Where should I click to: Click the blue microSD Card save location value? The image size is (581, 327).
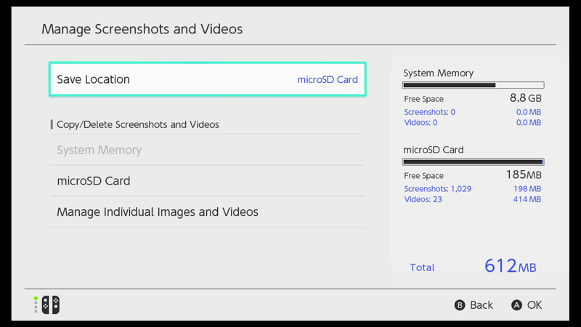pos(328,79)
